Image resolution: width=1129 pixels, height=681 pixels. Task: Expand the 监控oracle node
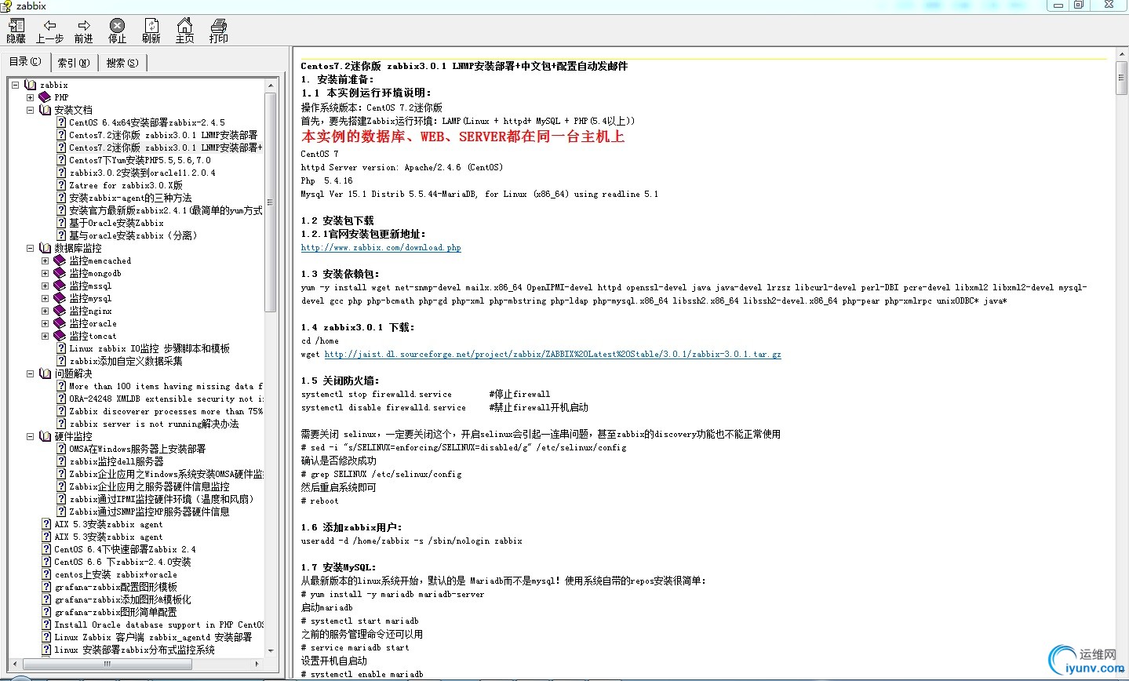45,323
